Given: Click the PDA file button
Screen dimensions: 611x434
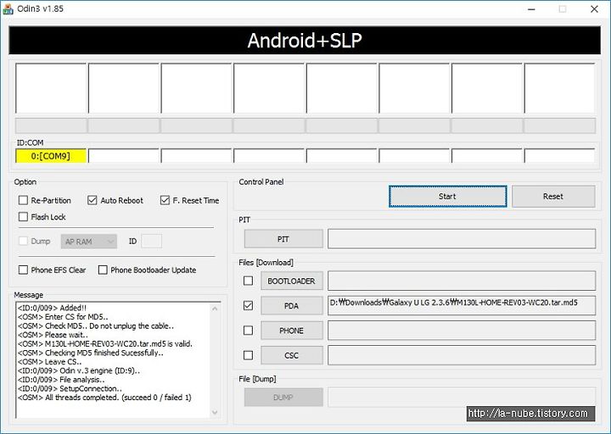Looking at the screenshot, I should [x=292, y=305].
